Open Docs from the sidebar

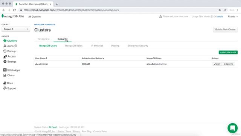[8, 83]
